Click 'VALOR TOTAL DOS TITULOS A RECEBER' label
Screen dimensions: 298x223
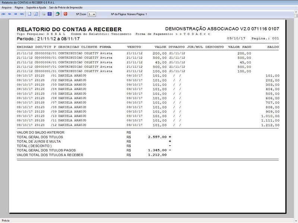click(x=50, y=155)
